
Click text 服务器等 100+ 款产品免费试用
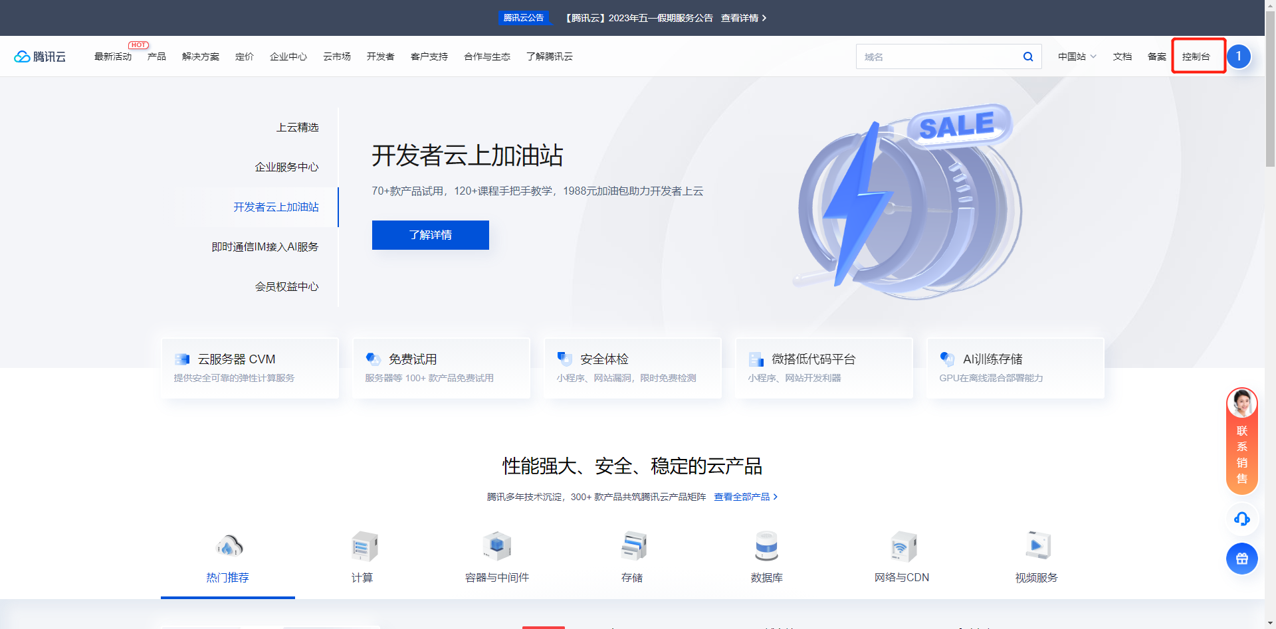click(x=429, y=378)
